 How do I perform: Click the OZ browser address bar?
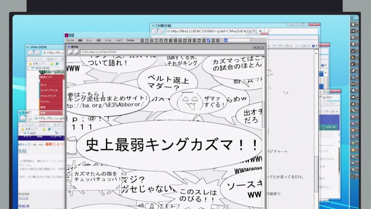pos(169,52)
